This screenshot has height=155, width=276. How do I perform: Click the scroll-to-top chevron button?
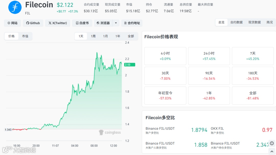click(x=272, y=151)
